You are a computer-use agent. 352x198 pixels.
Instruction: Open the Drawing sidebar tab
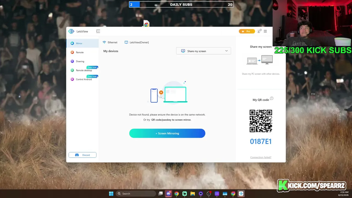pos(82,61)
